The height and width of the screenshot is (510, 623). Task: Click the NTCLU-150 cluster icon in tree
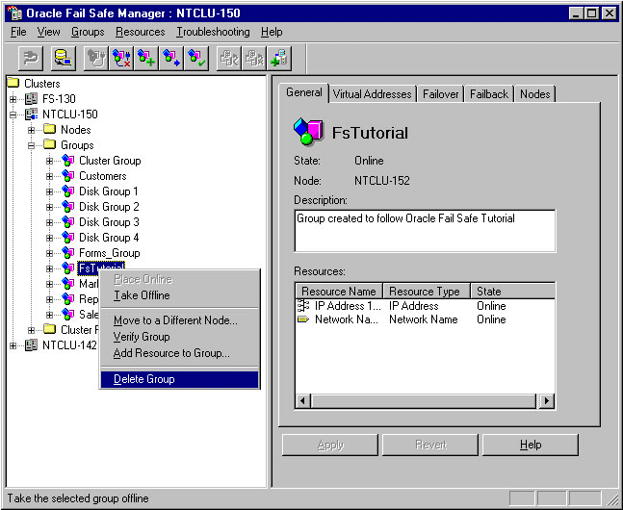pos(31,115)
